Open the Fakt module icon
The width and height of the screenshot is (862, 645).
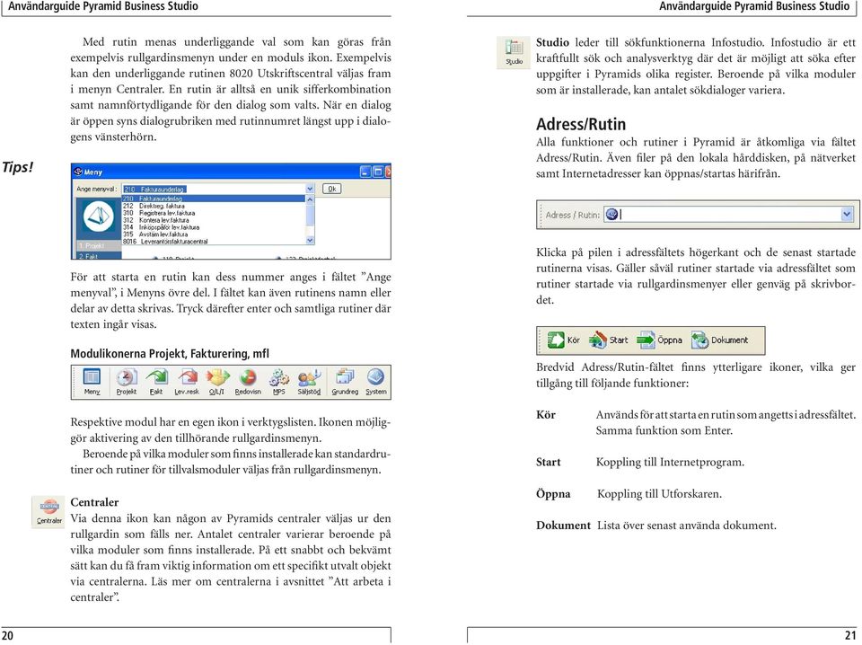(x=156, y=382)
